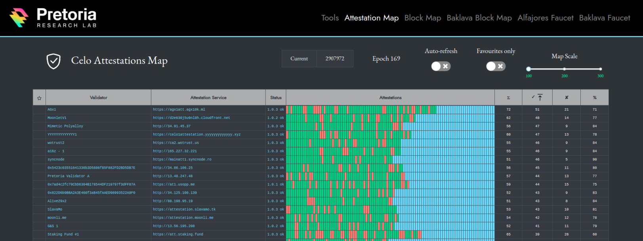The image size is (643, 241).
Task: Open the Tools menu
Action: point(330,18)
